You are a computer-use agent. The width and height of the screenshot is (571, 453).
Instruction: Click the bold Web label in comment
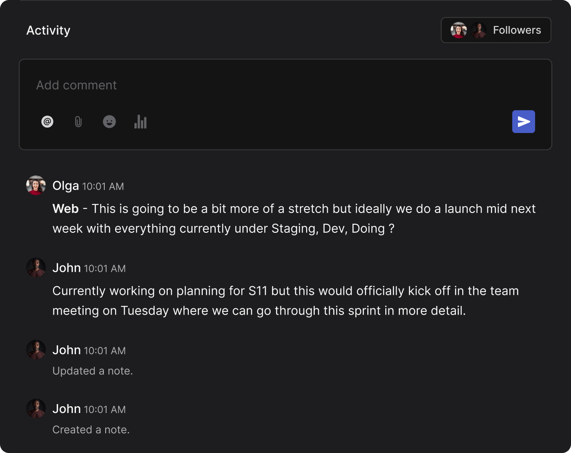66,209
